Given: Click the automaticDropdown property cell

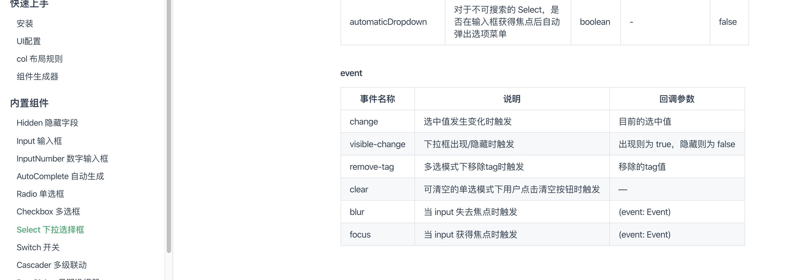Looking at the screenshot, I should click(388, 21).
